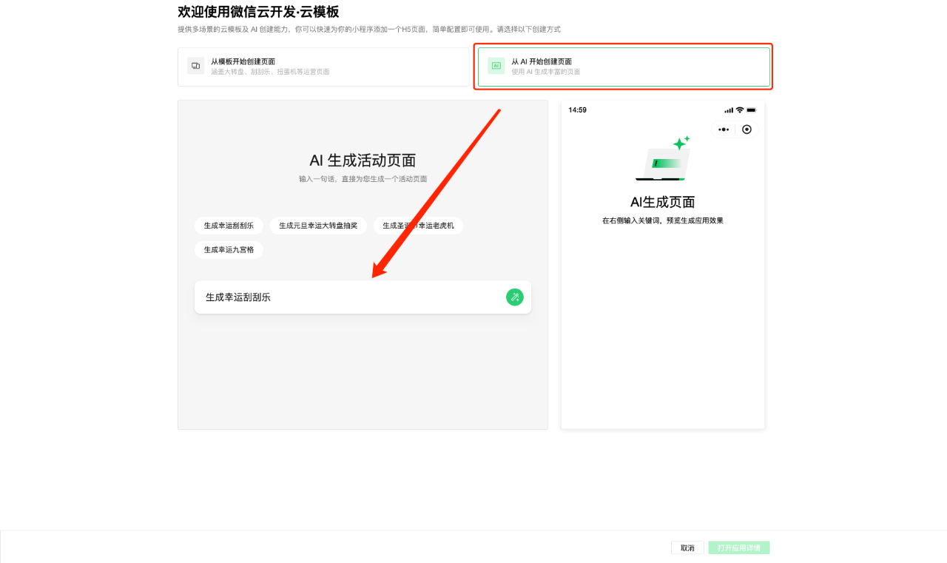Choose the 生成元旦幸运大转盘抽奖 suggestion chip
This screenshot has height=563, width=947.
coord(318,226)
